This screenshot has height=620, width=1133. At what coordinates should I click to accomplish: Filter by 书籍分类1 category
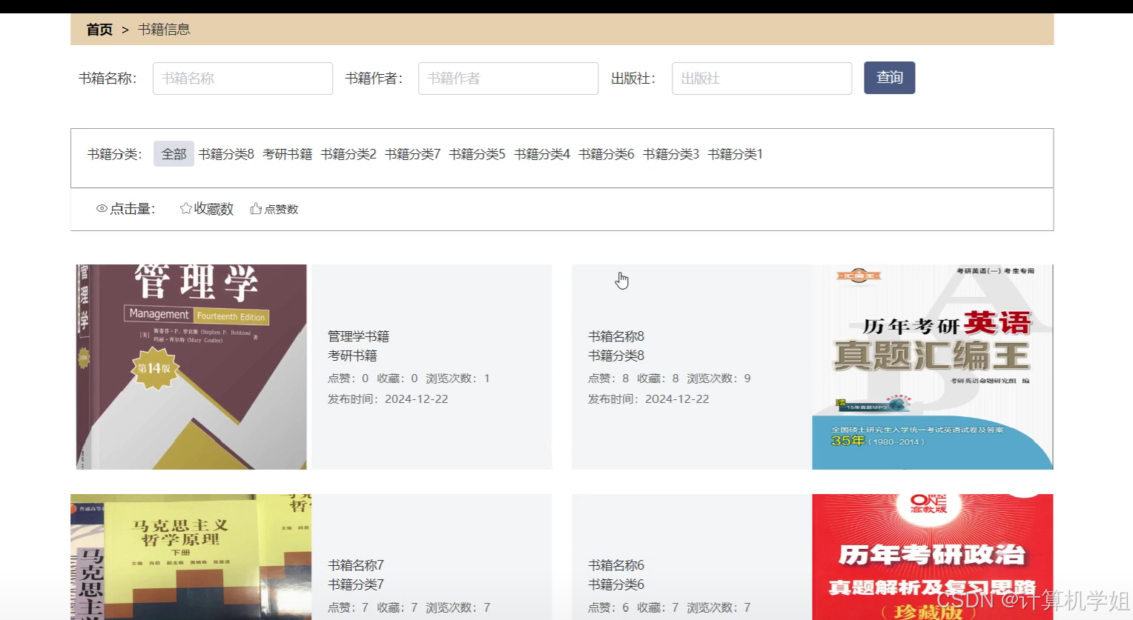736,154
